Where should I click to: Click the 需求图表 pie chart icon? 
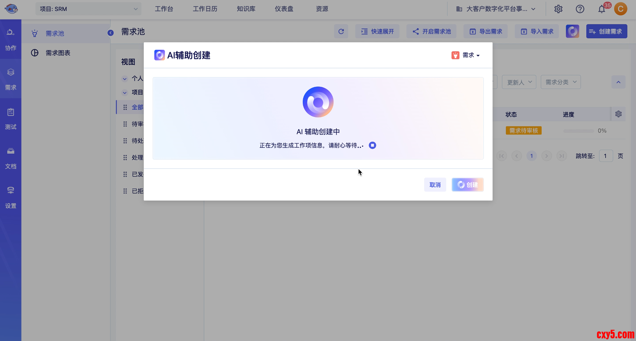(x=35, y=53)
